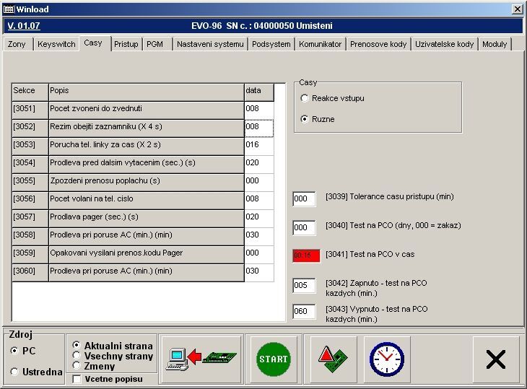This screenshot has height=389, width=527.
Task: Open the Nastaveni systemu tab
Action: (x=210, y=44)
